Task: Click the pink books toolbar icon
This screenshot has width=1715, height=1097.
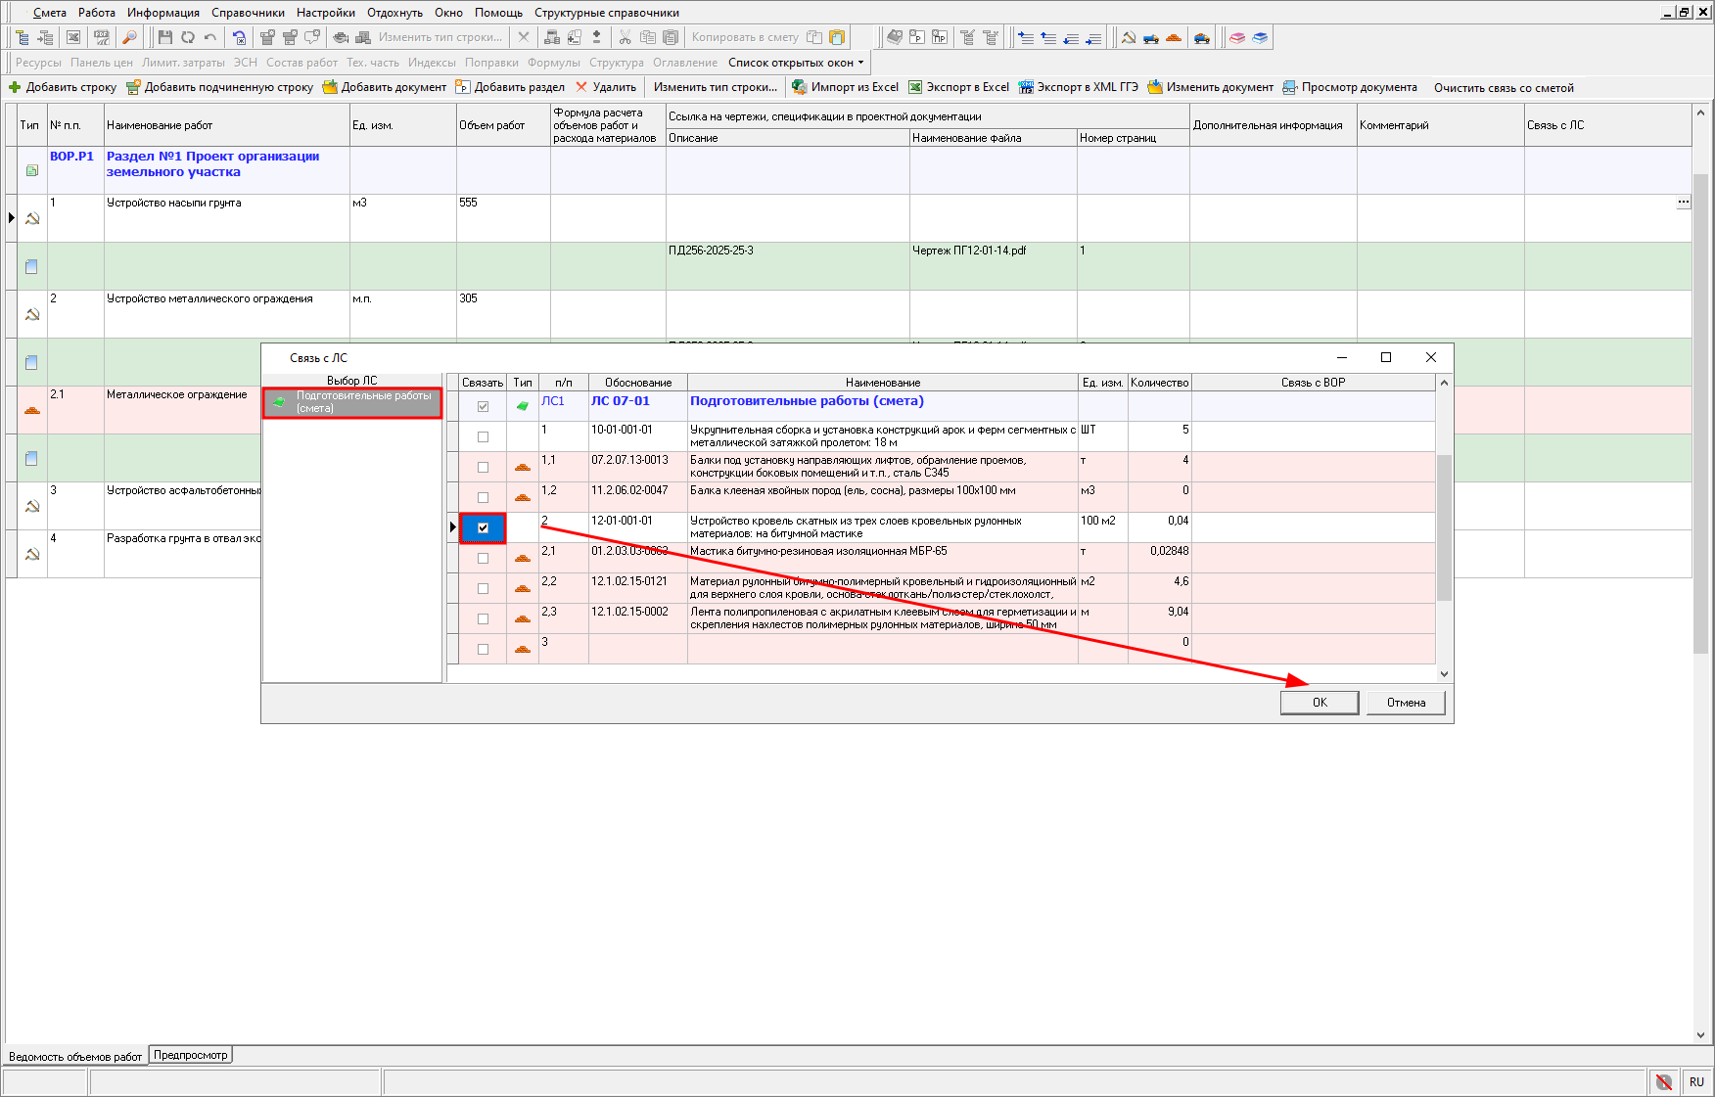Action: click(x=1237, y=37)
